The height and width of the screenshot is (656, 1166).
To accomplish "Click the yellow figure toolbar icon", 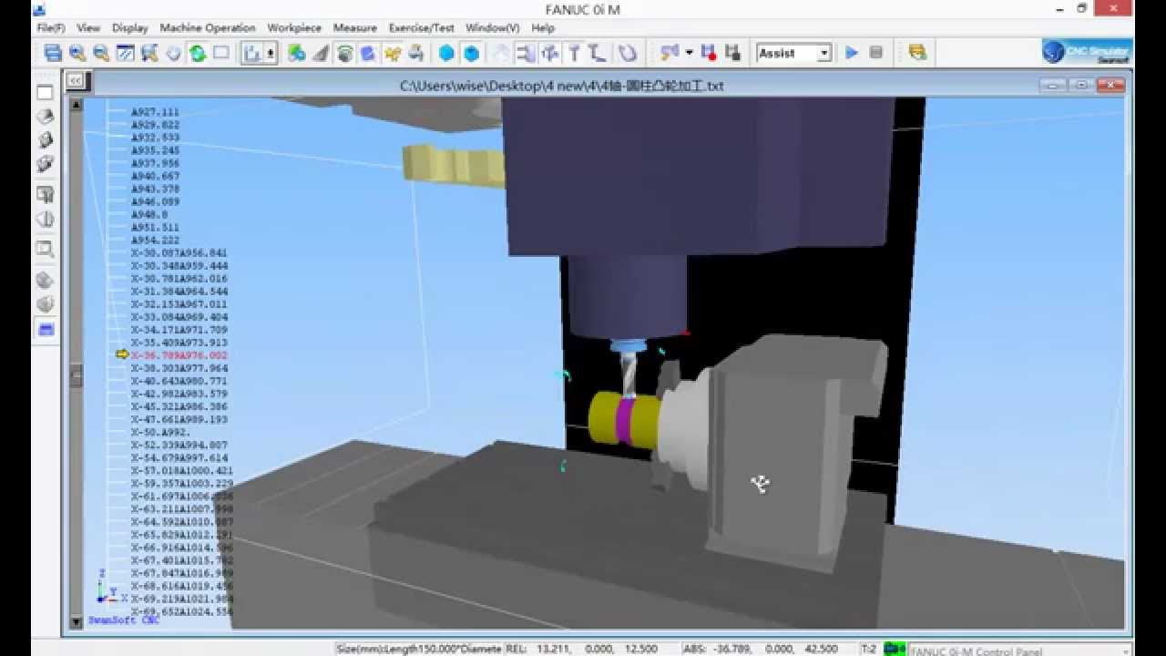I will pos(393,53).
